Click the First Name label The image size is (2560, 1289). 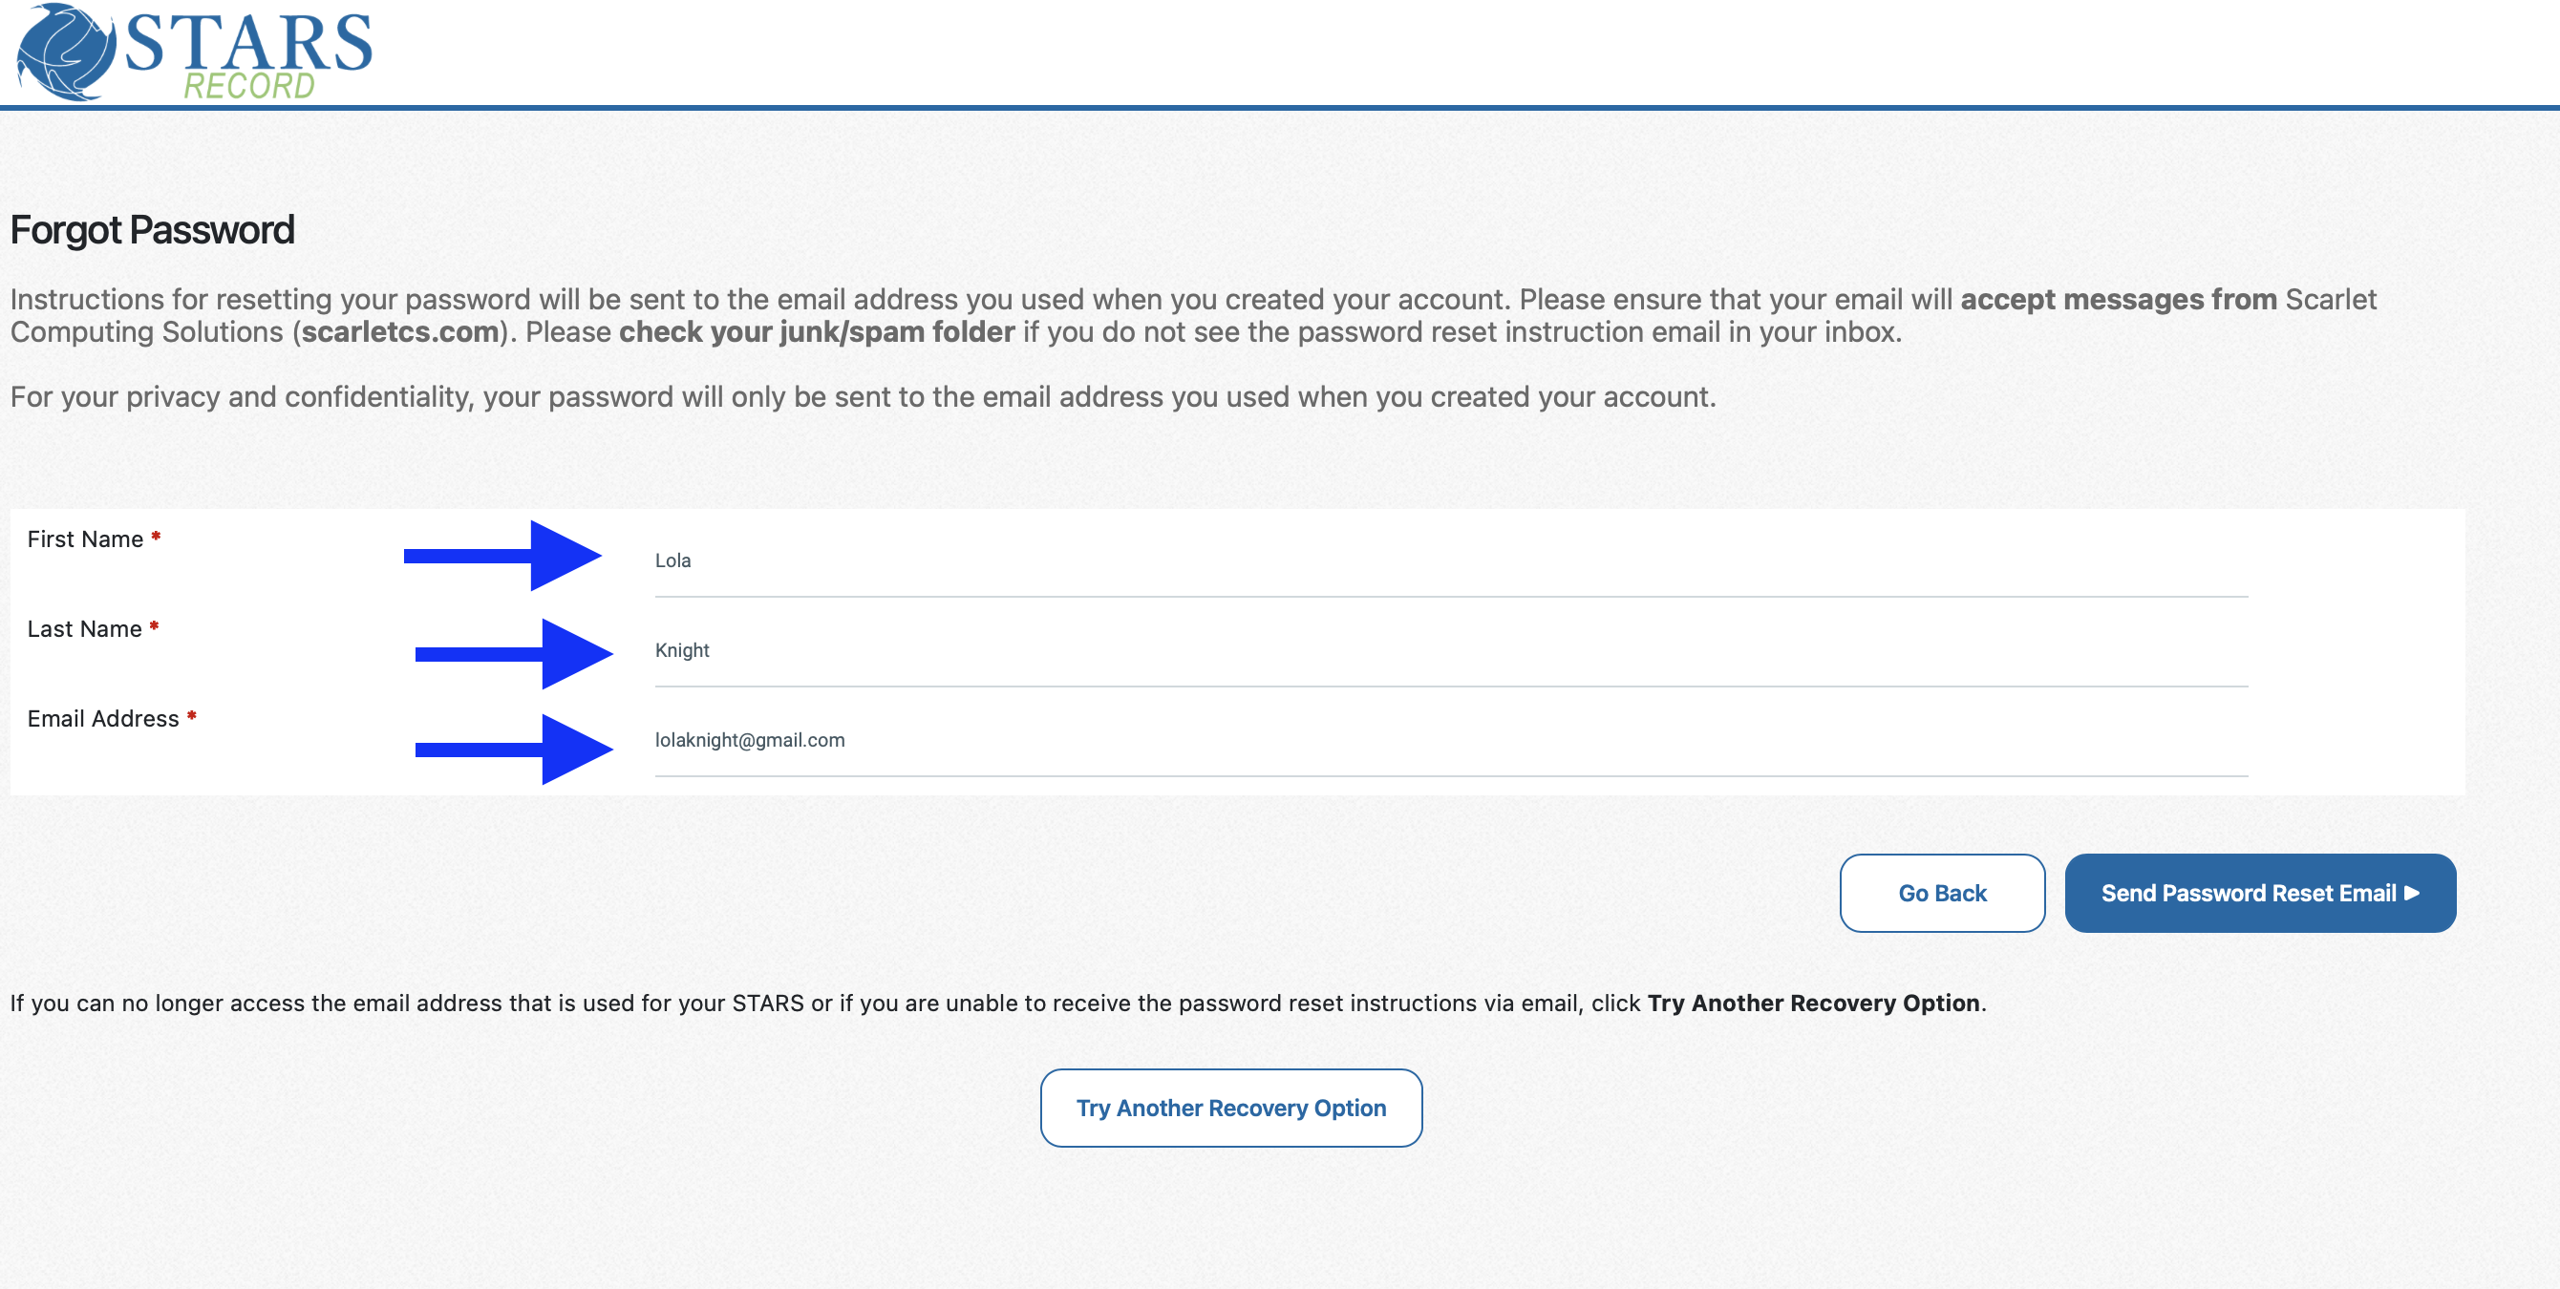tap(85, 539)
